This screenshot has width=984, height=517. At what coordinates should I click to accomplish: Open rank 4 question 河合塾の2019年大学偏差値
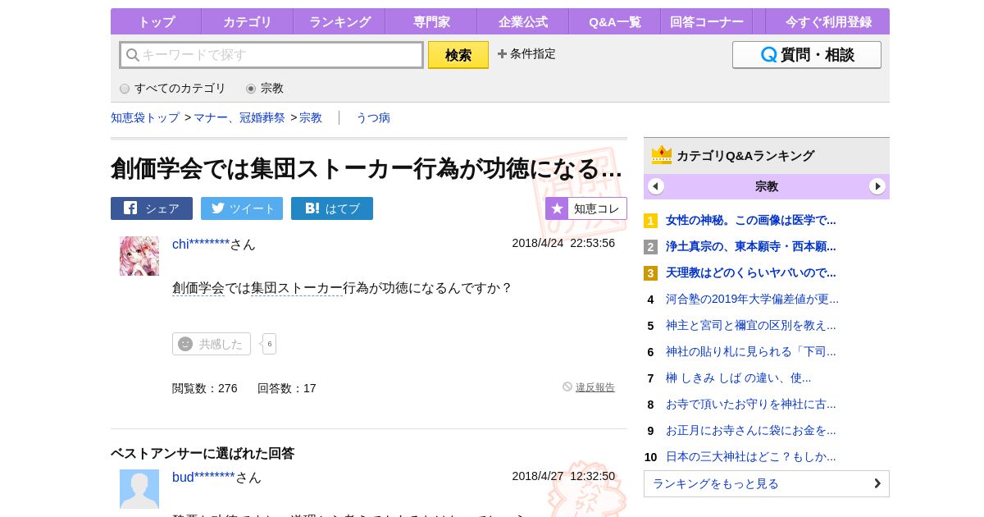coord(752,299)
